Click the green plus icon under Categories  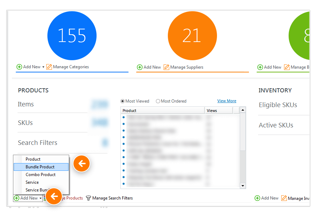click(19, 67)
